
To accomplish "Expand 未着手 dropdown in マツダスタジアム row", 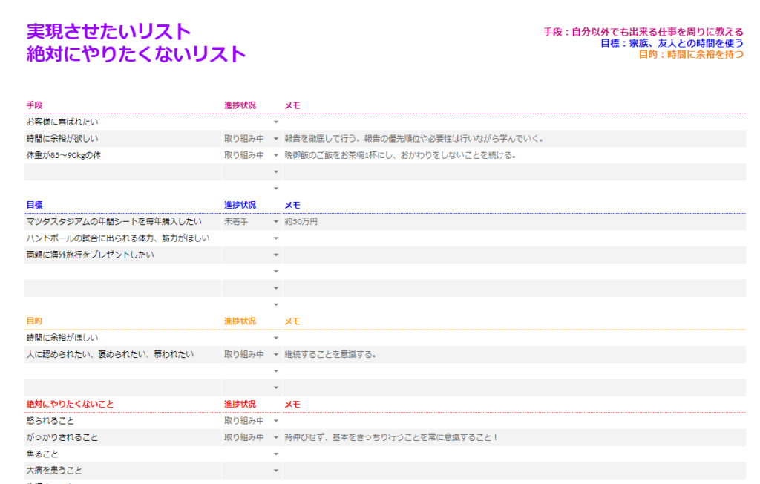I will click(x=276, y=222).
